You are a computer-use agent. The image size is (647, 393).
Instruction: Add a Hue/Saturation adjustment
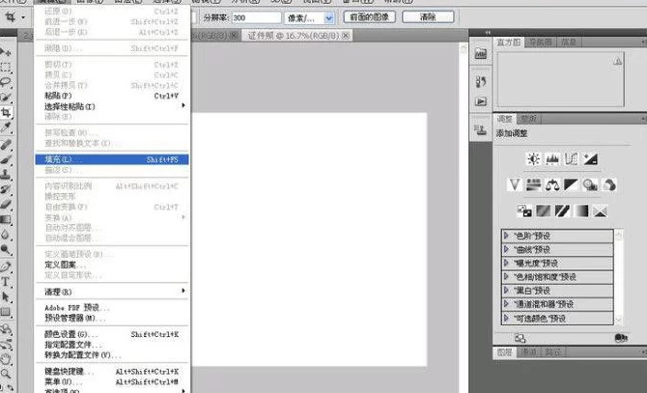533,184
